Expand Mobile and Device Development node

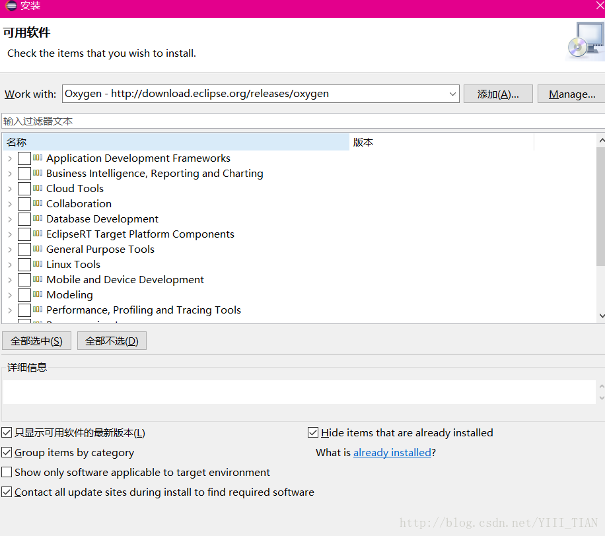click(10, 280)
